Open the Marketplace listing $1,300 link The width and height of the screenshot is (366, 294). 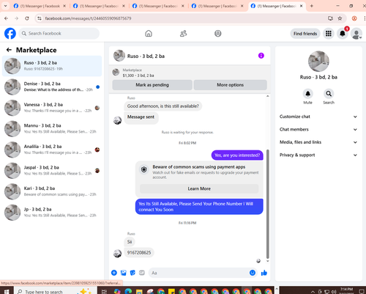138,76
